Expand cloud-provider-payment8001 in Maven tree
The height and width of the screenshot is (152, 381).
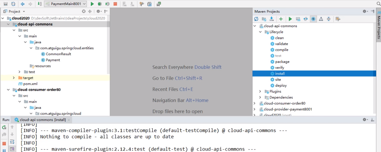(255, 109)
